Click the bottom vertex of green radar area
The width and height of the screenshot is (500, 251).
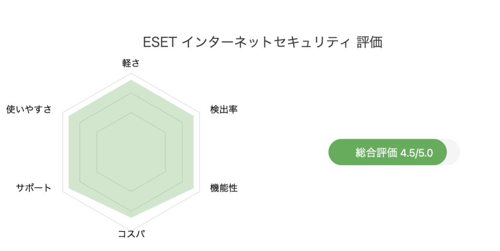tap(131, 217)
